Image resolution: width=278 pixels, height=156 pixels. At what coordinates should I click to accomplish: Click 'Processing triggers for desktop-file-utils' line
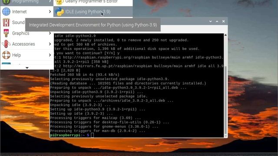(109, 122)
